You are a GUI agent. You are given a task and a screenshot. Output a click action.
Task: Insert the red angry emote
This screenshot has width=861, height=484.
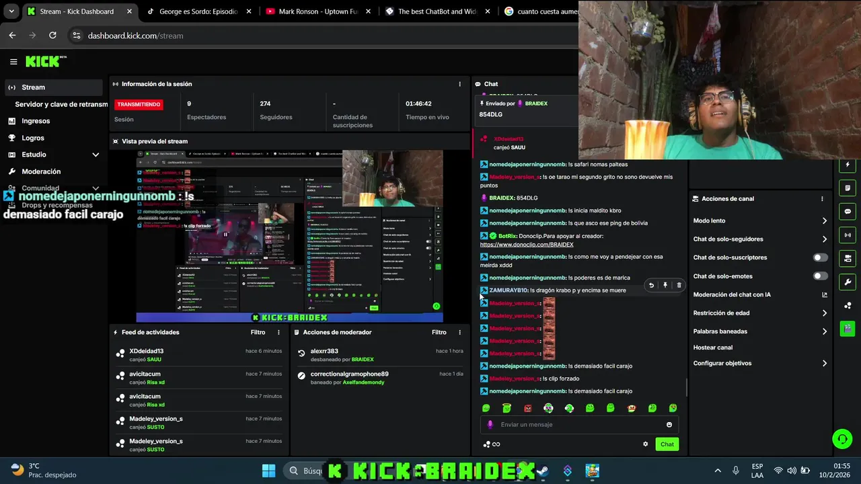(527, 408)
